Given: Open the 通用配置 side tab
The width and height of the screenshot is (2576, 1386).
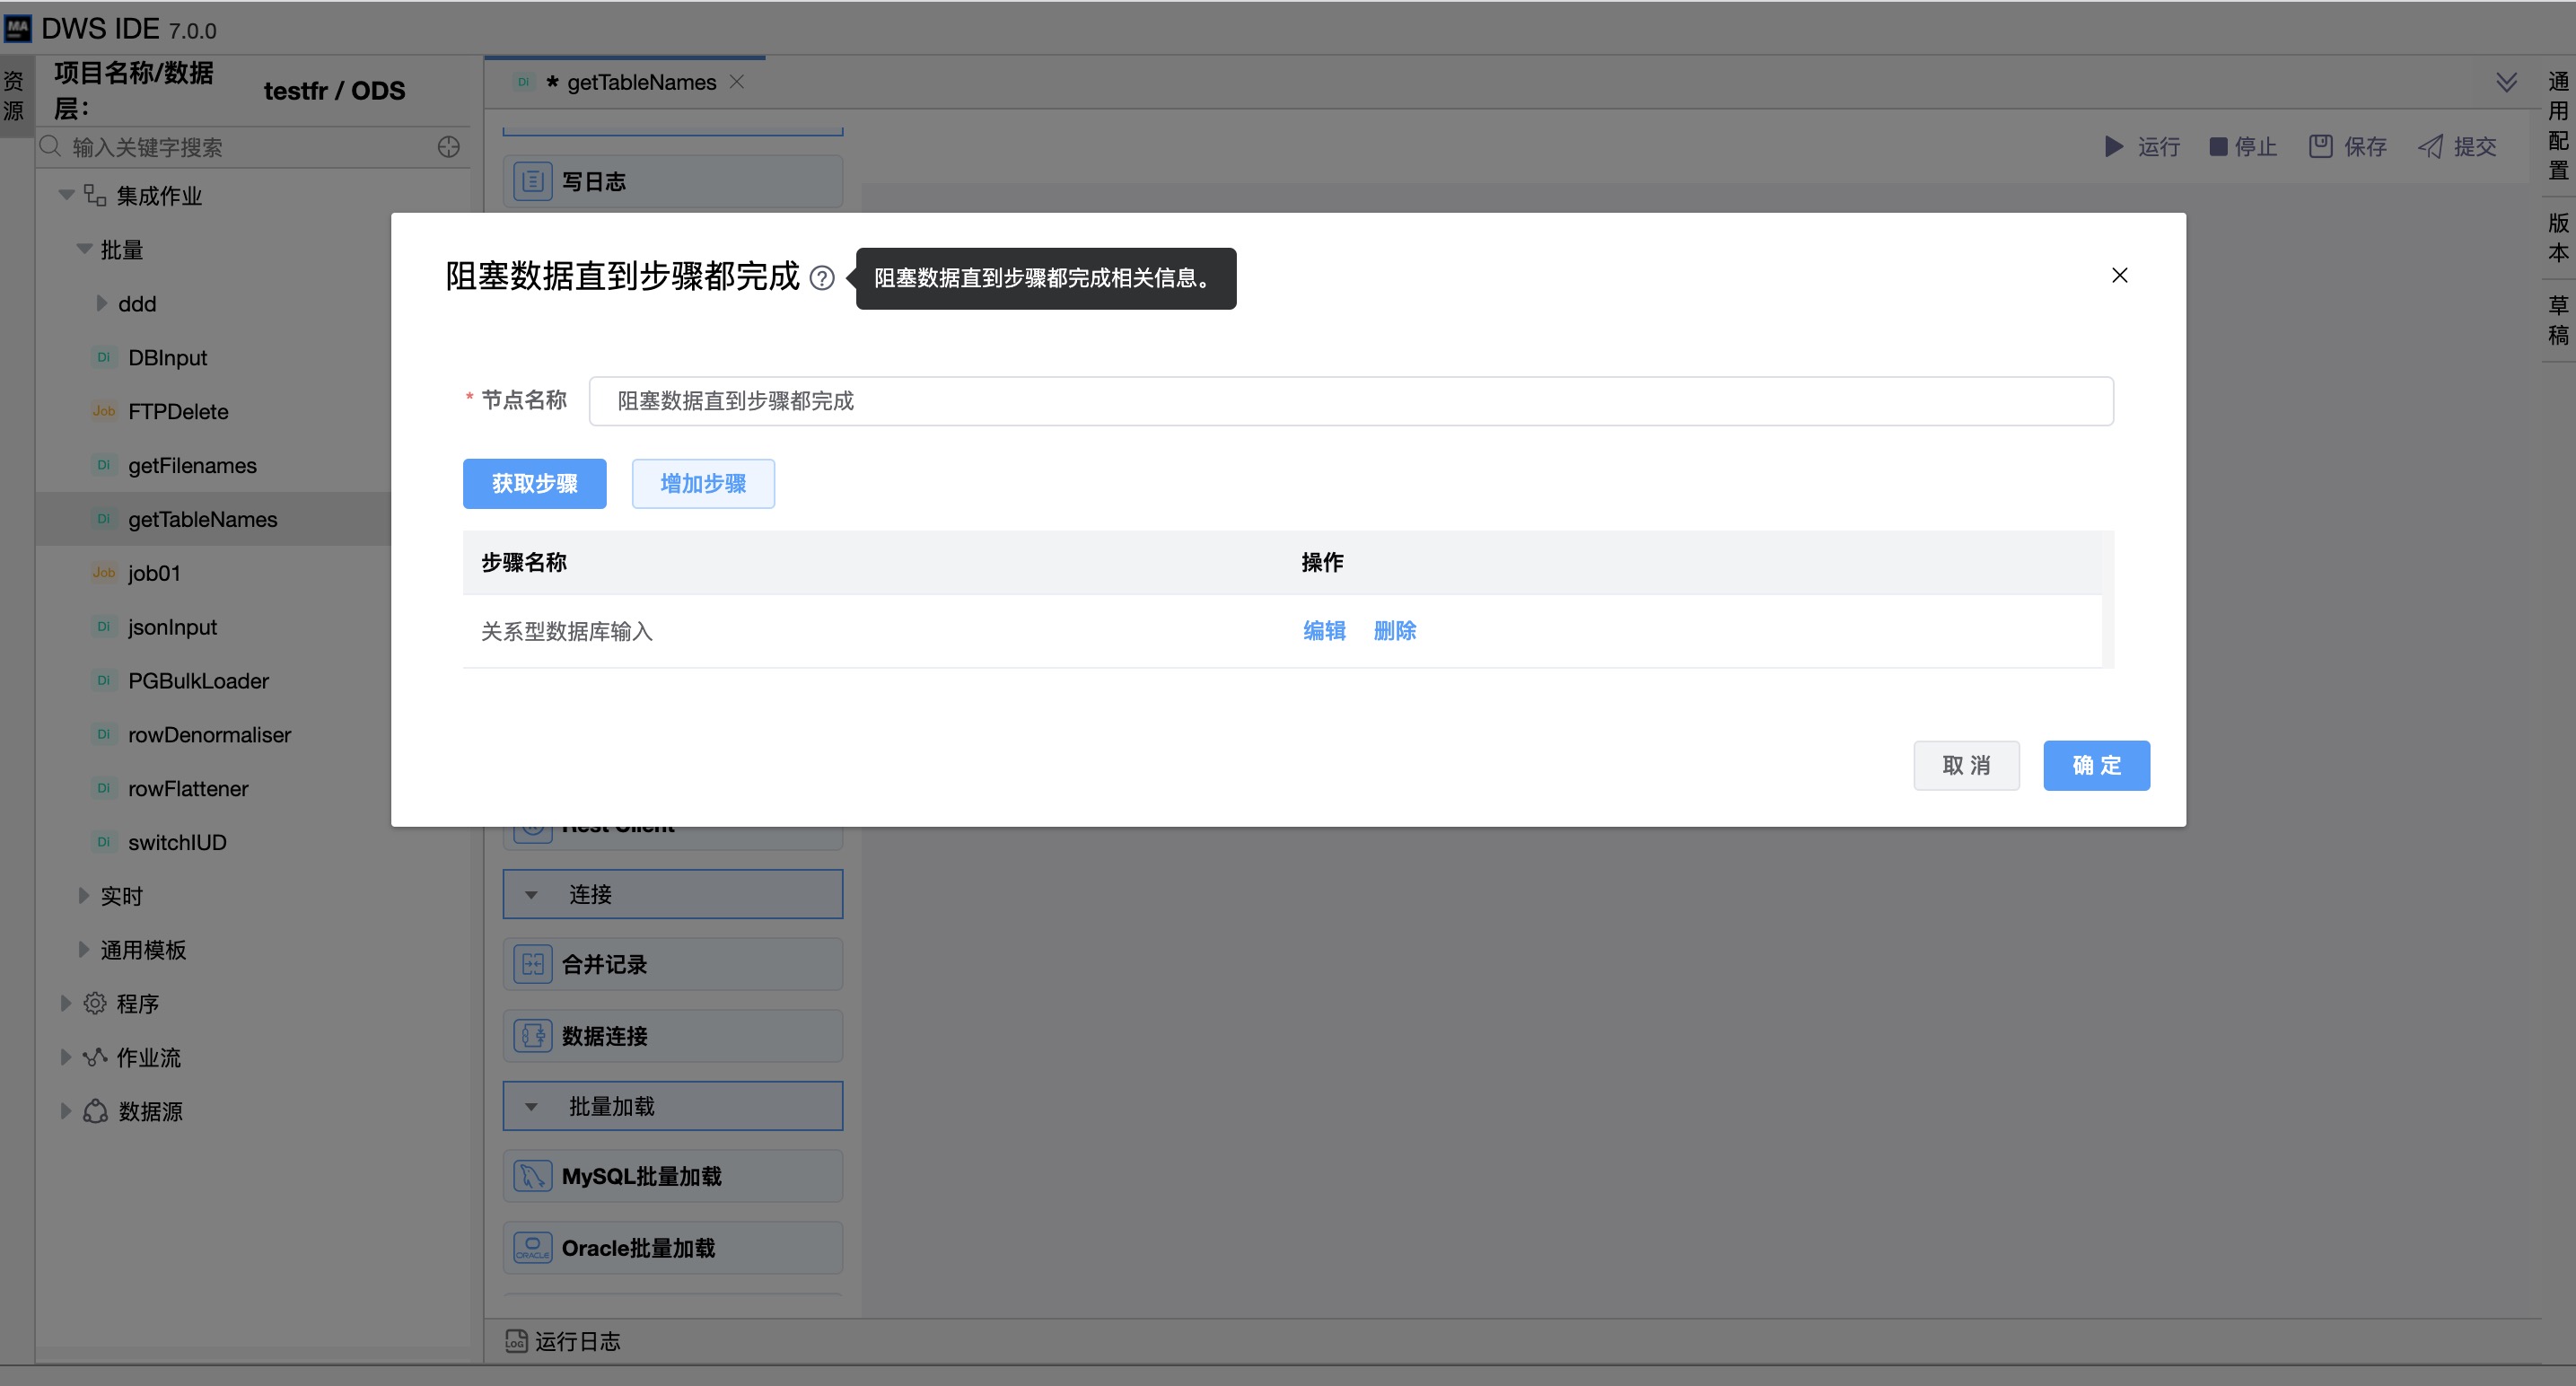Looking at the screenshot, I should point(2557,125).
